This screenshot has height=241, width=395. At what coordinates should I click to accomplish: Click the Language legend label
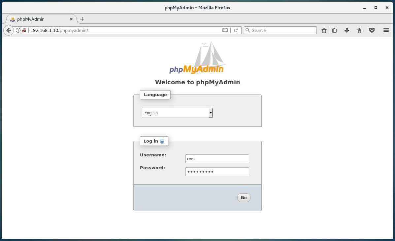coord(155,95)
